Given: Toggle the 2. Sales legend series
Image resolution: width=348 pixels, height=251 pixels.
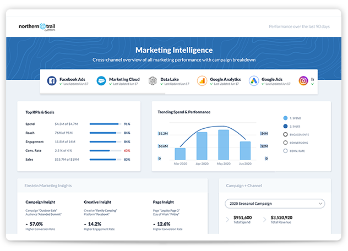Looking at the screenshot, I should pos(285,126).
